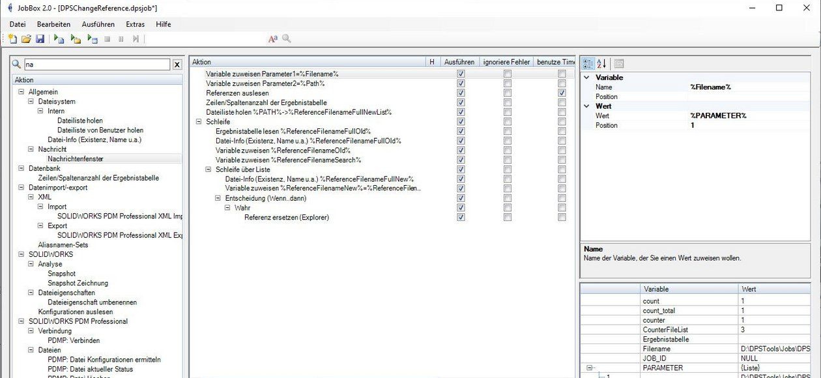821x378 pixels.
Task: Open the Extras menu
Action: tap(135, 24)
